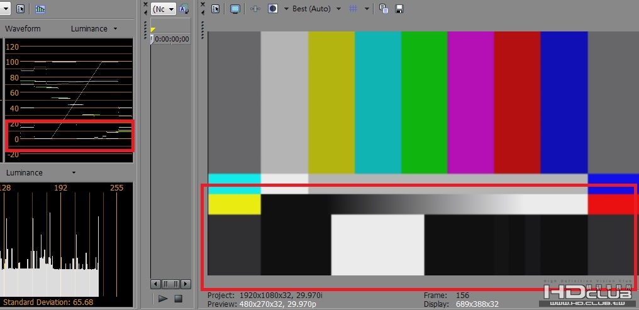Copy snapshot to clipboard icon

384,9
